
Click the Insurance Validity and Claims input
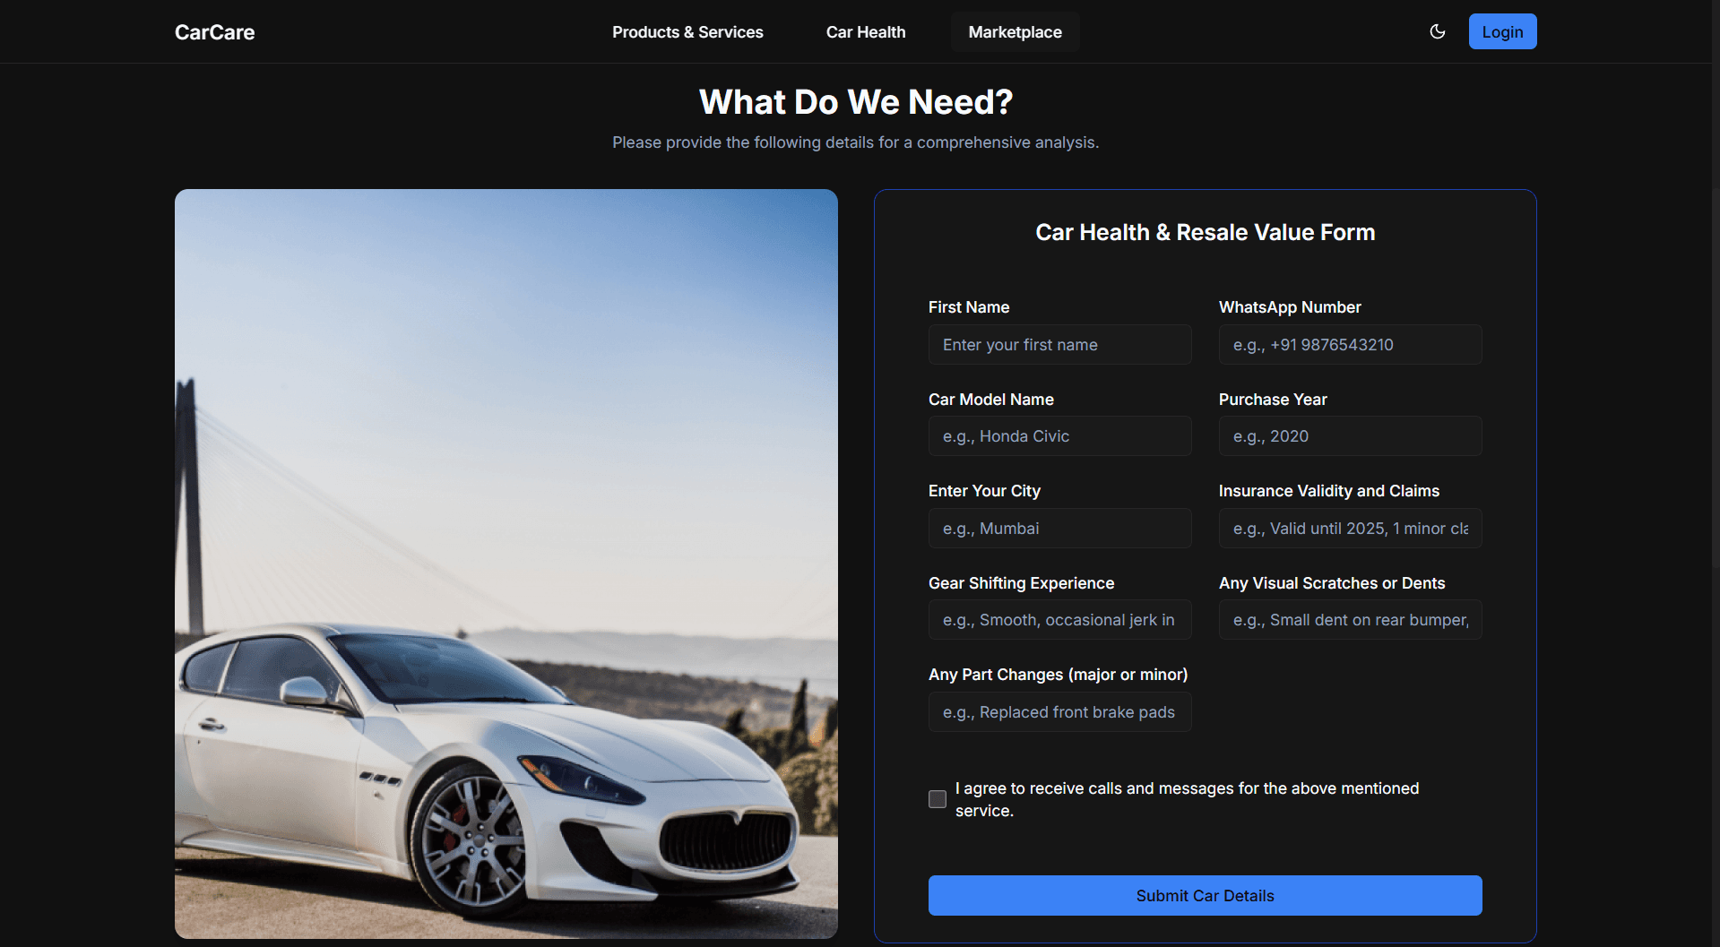(x=1349, y=528)
